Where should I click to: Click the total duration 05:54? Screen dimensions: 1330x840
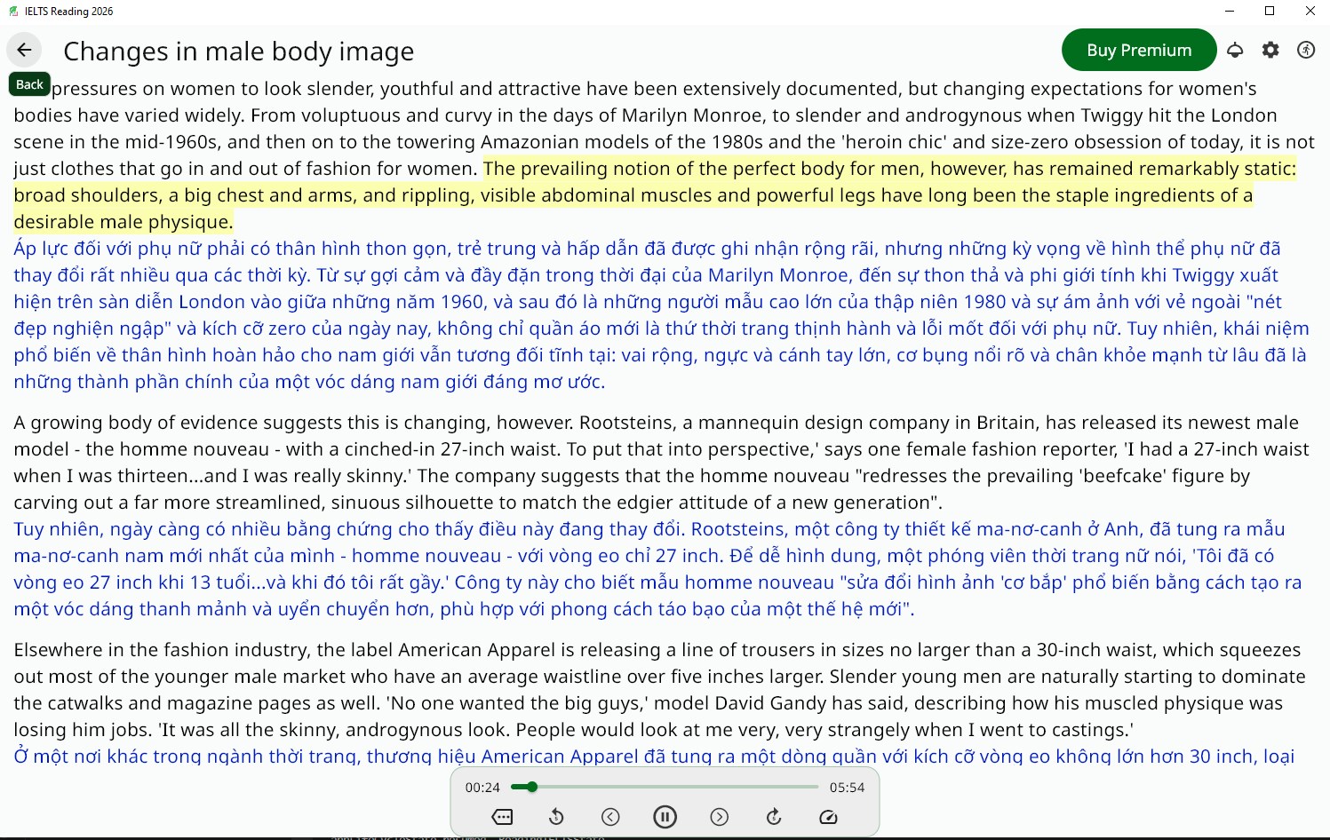coord(847,788)
